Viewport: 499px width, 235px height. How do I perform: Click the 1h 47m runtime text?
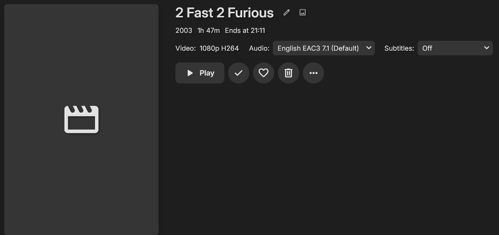point(208,30)
